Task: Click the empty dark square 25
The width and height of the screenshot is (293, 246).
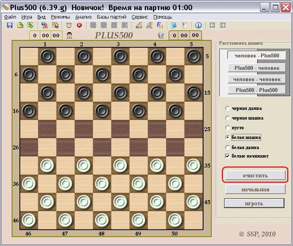Action: tap(193, 129)
